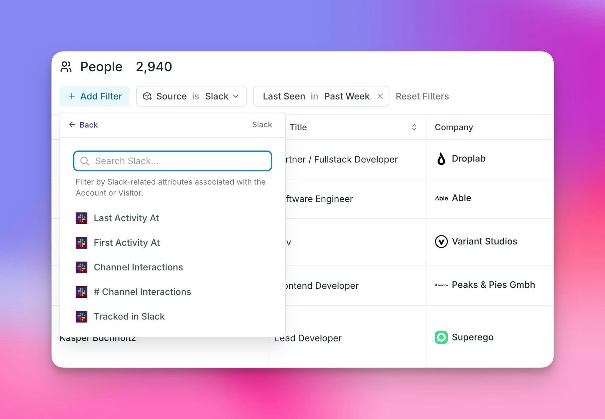Select the Channel Interactions attribute
The width and height of the screenshot is (605, 419).
click(x=138, y=267)
